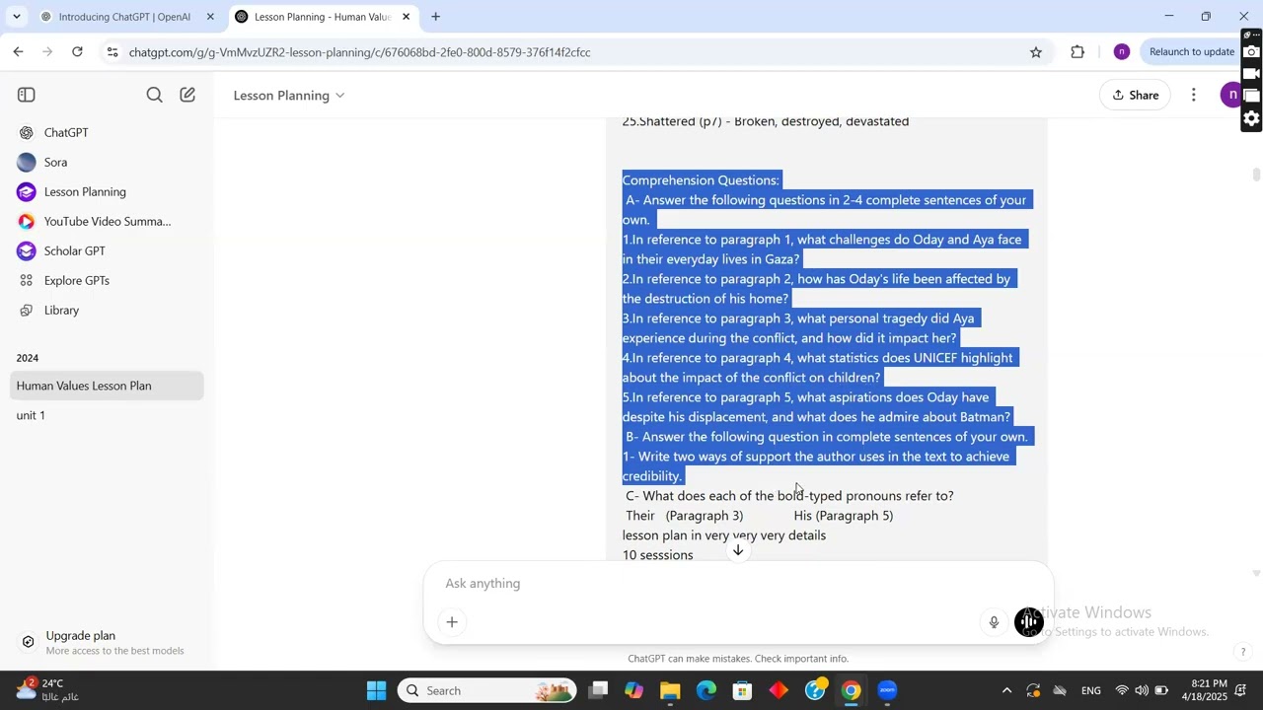
Task: Open Microsoft Store from taskbar
Action: (x=743, y=690)
